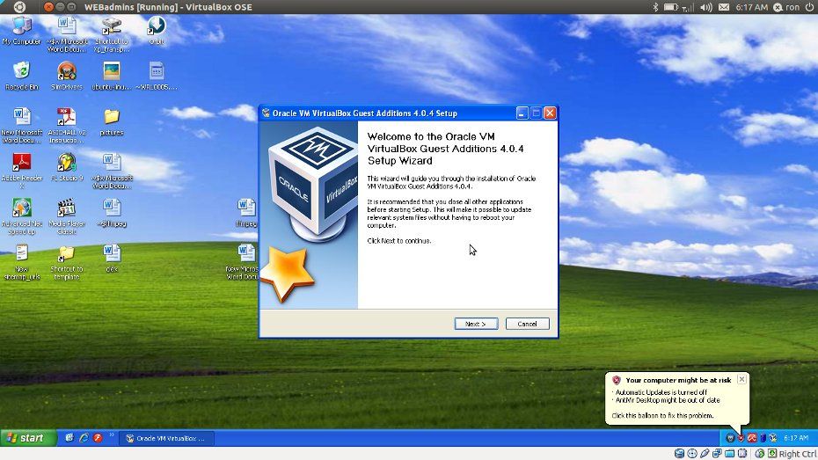
Task: Close the security warning balloon
Action: pyautogui.click(x=741, y=379)
